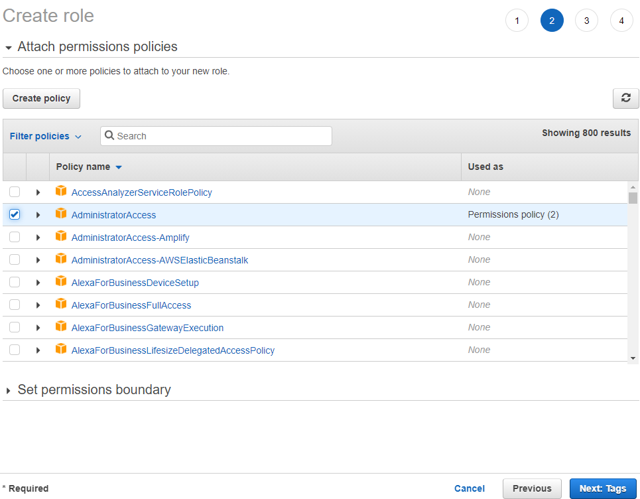The width and height of the screenshot is (640, 499).
Task: Navigate to step 3 of role creation
Action: pos(586,20)
